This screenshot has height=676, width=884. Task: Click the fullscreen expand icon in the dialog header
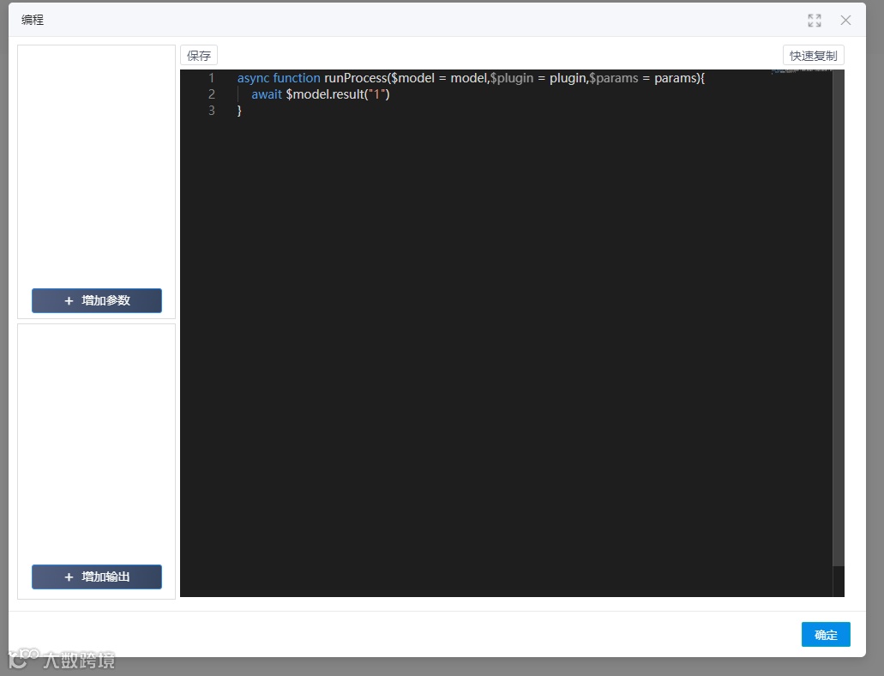(814, 21)
